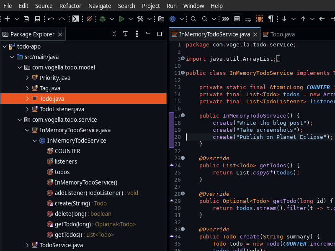
Task: Click the triple-chevron (>>>) toolbar icon
Action: (x=225, y=19)
